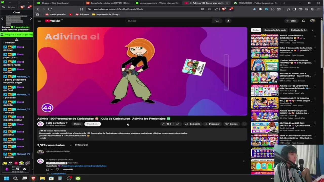Click the YouTube search magnifier button

tap(217, 21)
